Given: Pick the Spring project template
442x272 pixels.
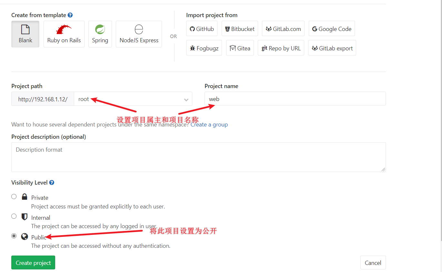Looking at the screenshot, I should tap(100, 34).
